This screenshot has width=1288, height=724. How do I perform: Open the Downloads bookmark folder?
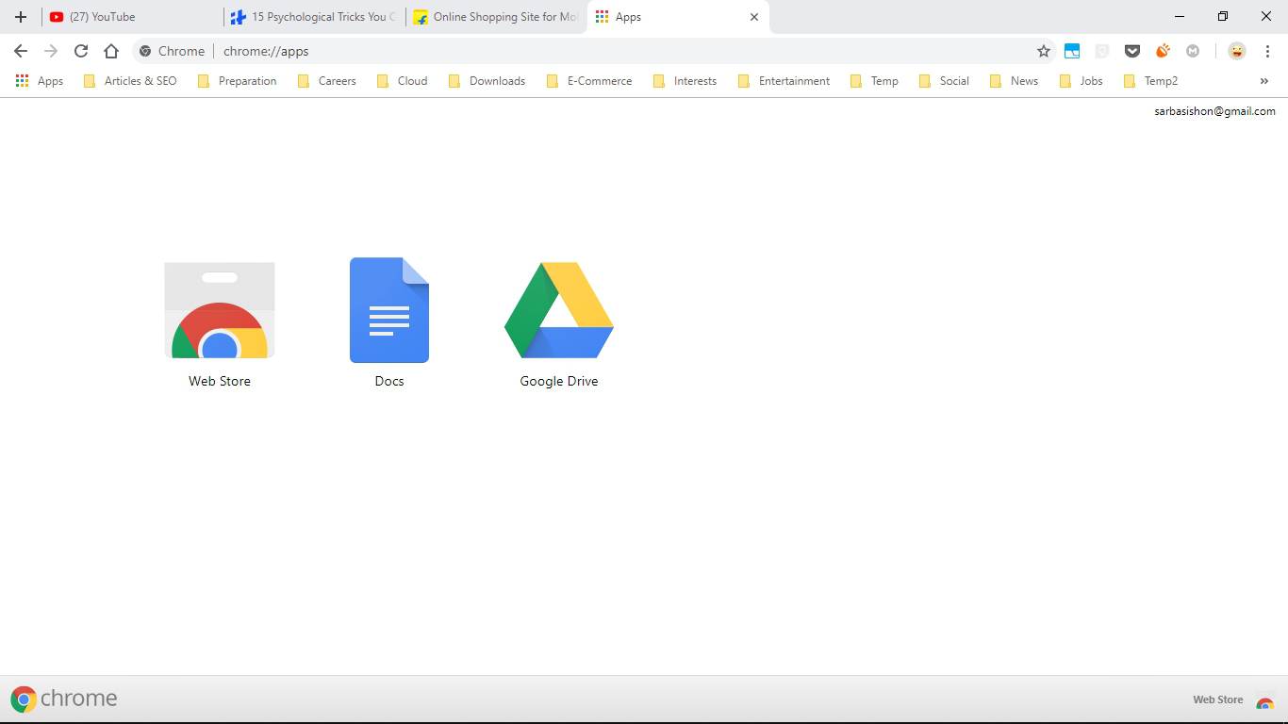point(487,81)
